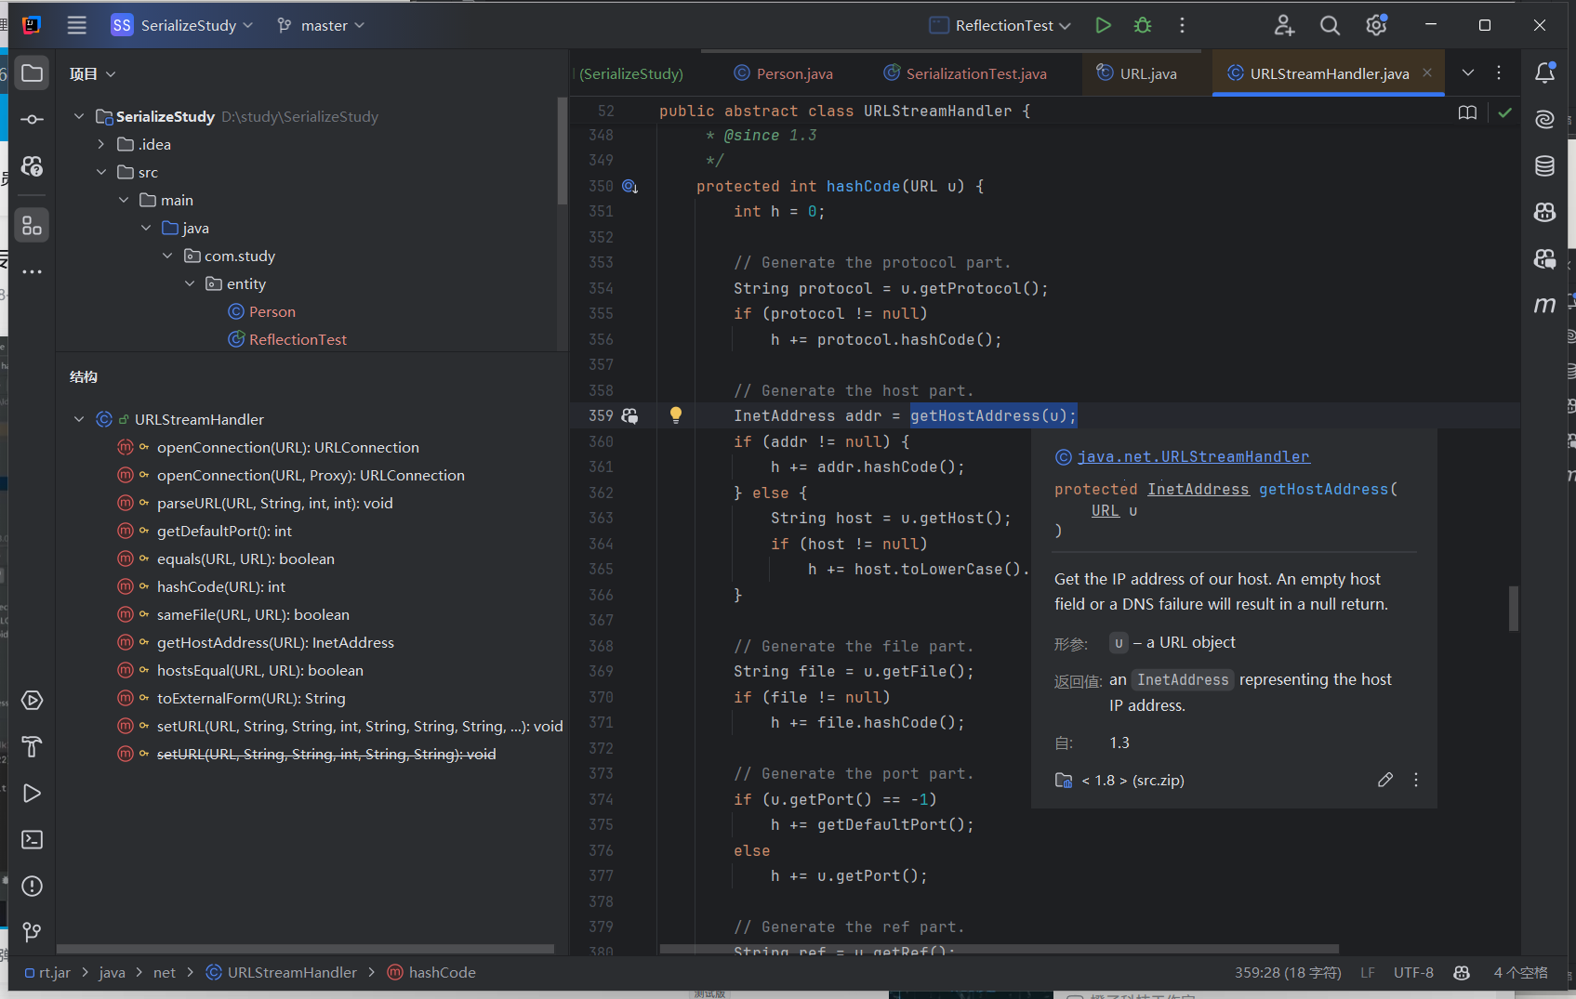The image size is (1576, 999).
Task: Open the master branch dropdown
Action: coord(321,25)
